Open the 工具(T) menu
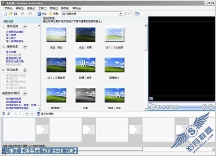The height and width of the screenshot is (156, 216). (x=43, y=8)
